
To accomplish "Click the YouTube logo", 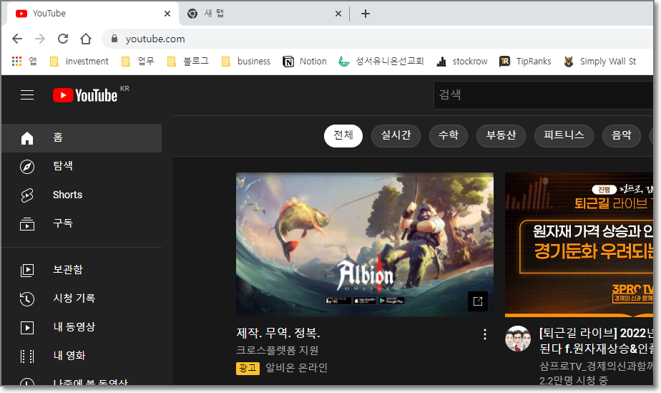I will [85, 95].
